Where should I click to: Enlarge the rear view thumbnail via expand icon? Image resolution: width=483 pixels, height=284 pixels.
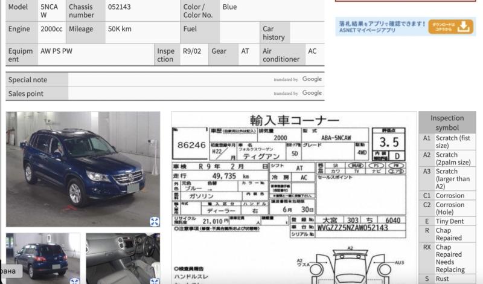[74, 280]
